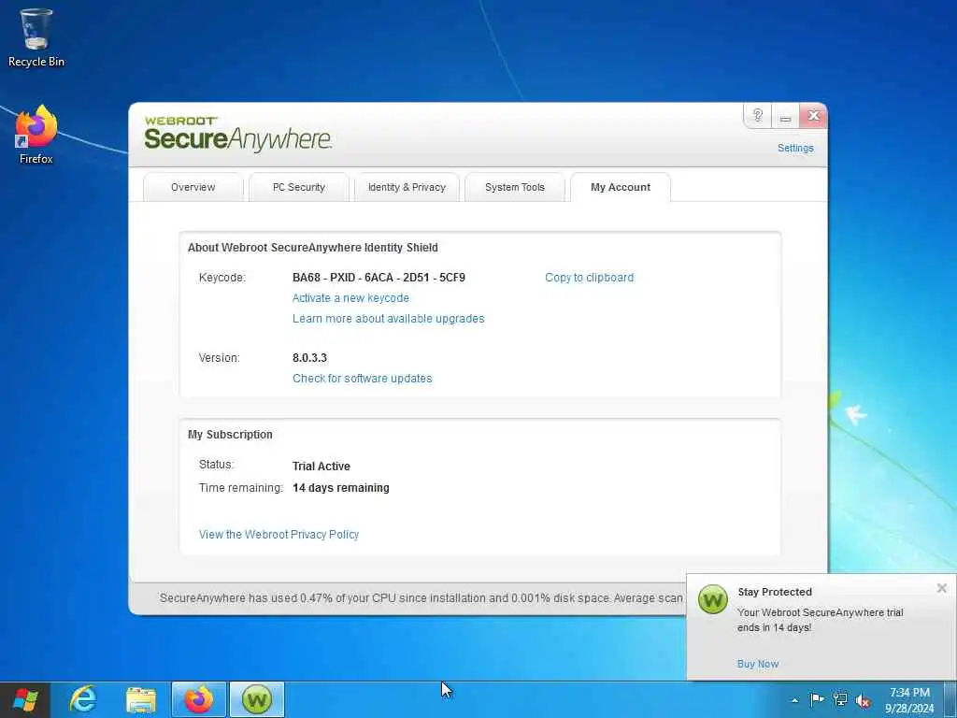
Task: Open muted volume tray icon
Action: pyautogui.click(x=863, y=700)
